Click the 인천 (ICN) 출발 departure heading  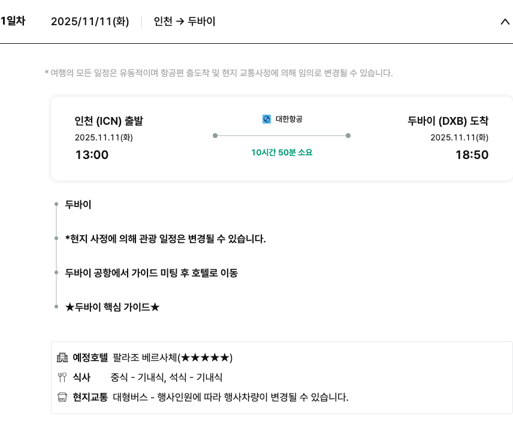tap(109, 121)
